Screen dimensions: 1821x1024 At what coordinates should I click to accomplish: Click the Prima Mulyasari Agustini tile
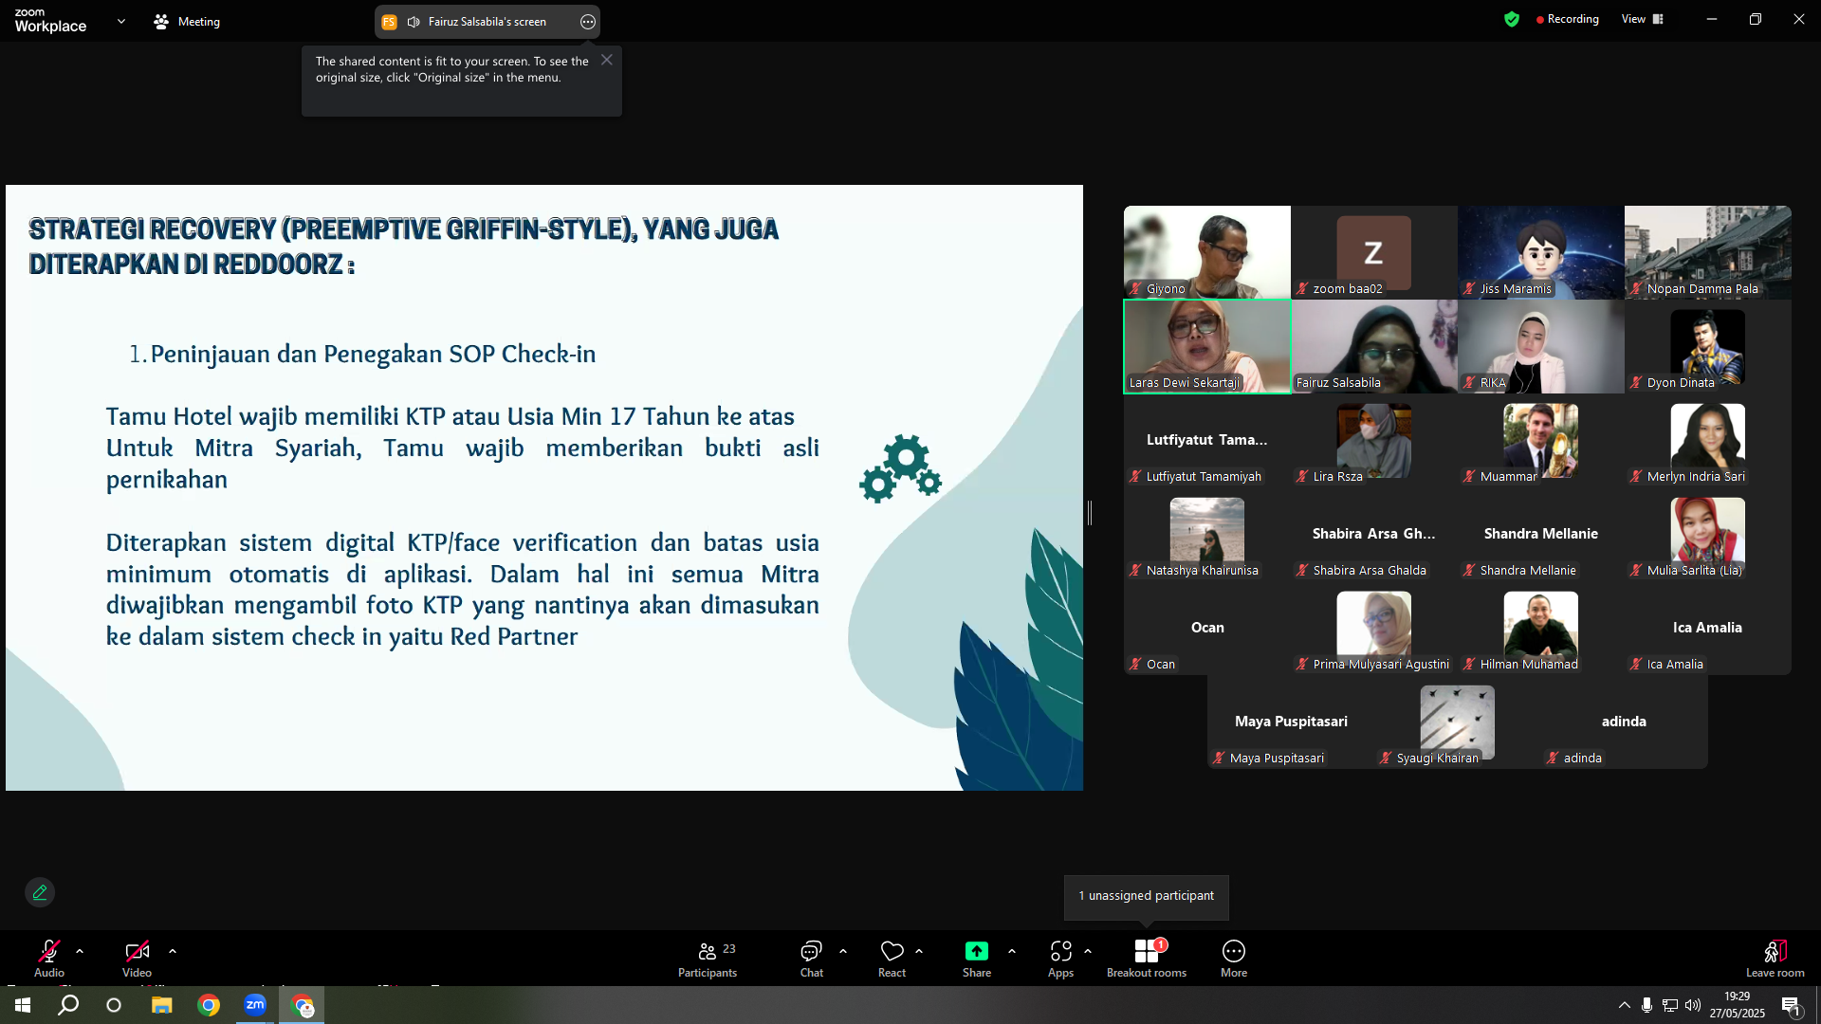pos(1374,628)
